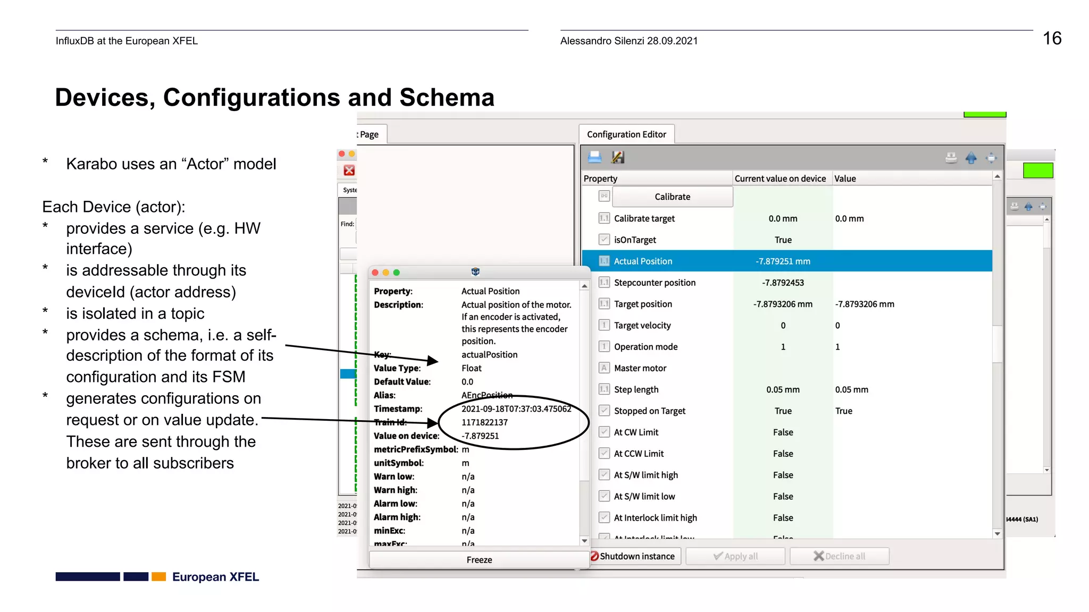Toggle the At CCW Limit checkbox icon
This screenshot has width=1089, height=612.
coord(604,453)
